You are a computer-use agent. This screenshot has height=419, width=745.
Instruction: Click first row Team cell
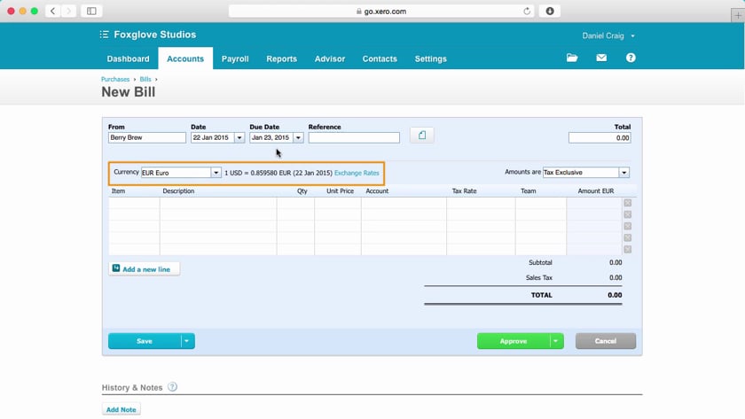541,203
